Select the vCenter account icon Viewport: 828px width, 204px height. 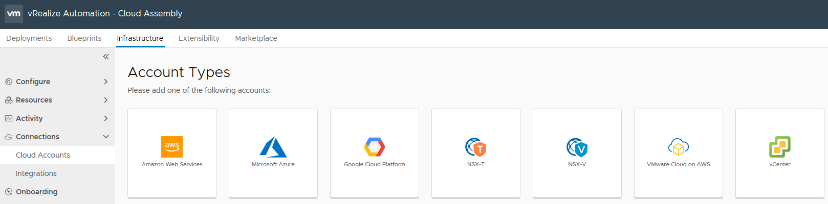[780, 147]
